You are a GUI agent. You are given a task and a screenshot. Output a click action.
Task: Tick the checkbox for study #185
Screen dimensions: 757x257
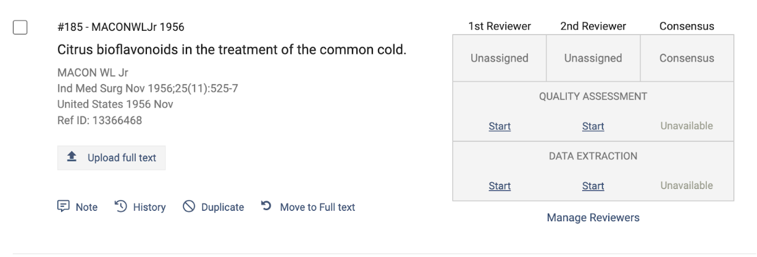point(20,27)
